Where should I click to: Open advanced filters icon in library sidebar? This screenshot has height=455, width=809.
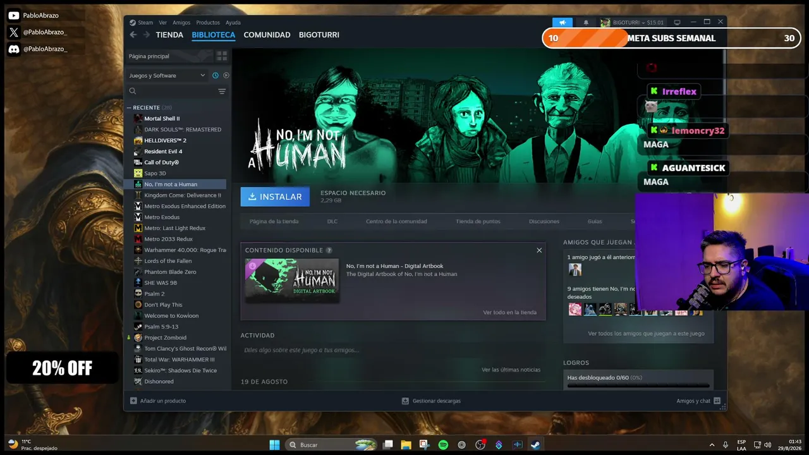pyautogui.click(x=222, y=92)
